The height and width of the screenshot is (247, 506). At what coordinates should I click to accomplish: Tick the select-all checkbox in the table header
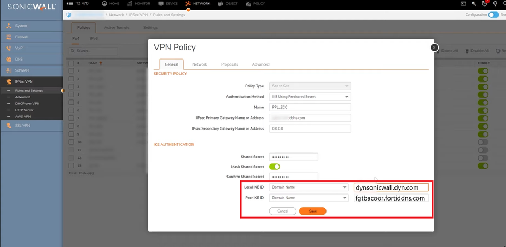[71, 63]
